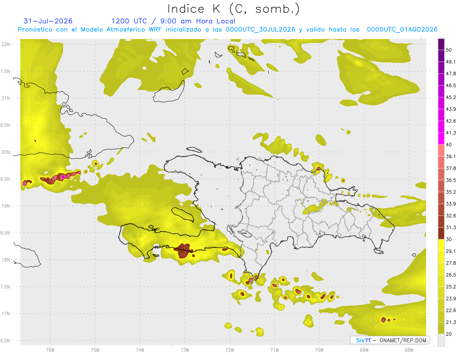Select longitude axis label "71W"
Viewport: 459px width, 355px height.
tap(274, 350)
